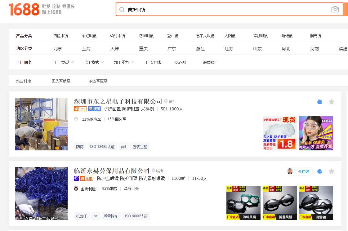Image resolution: width=348 pixels, height=231 pixels.
Task: Open 临沂永赫 factory photo thumbnail
Action: pyautogui.click(x=41, y=193)
